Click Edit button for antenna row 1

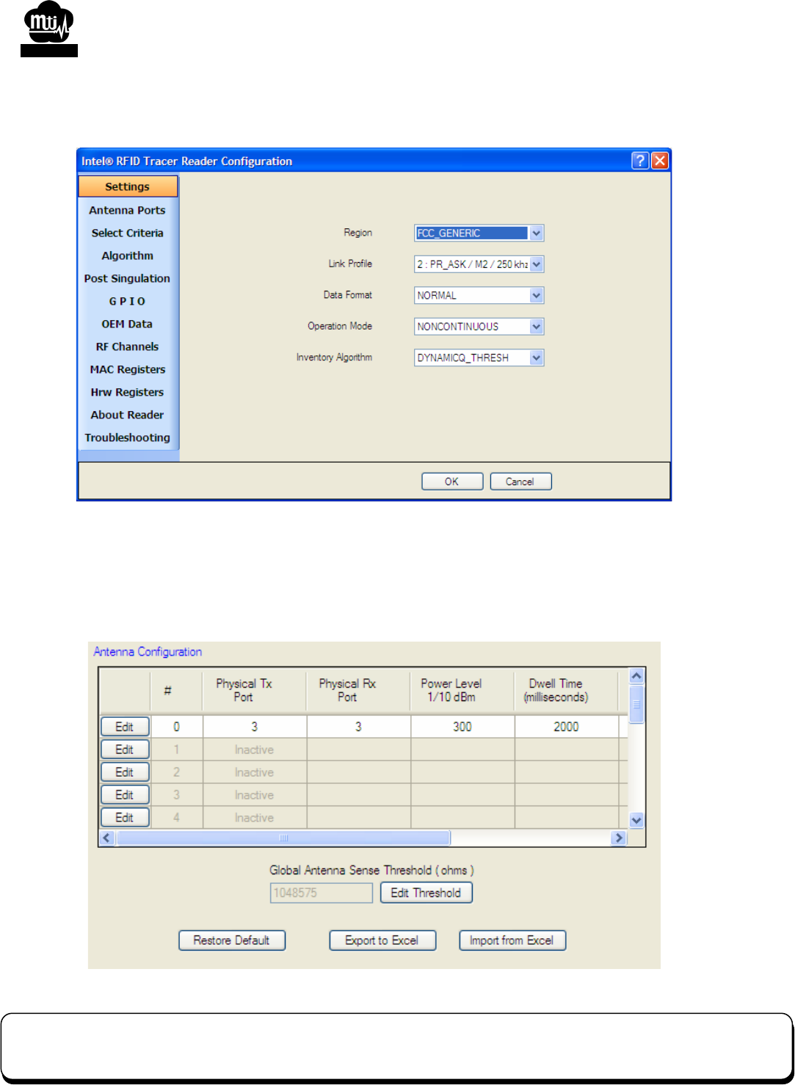(x=125, y=750)
